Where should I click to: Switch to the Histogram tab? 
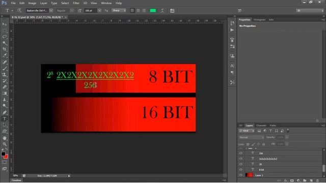coord(259,20)
